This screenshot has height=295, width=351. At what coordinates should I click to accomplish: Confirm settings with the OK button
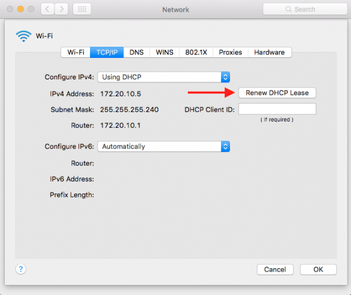318,269
